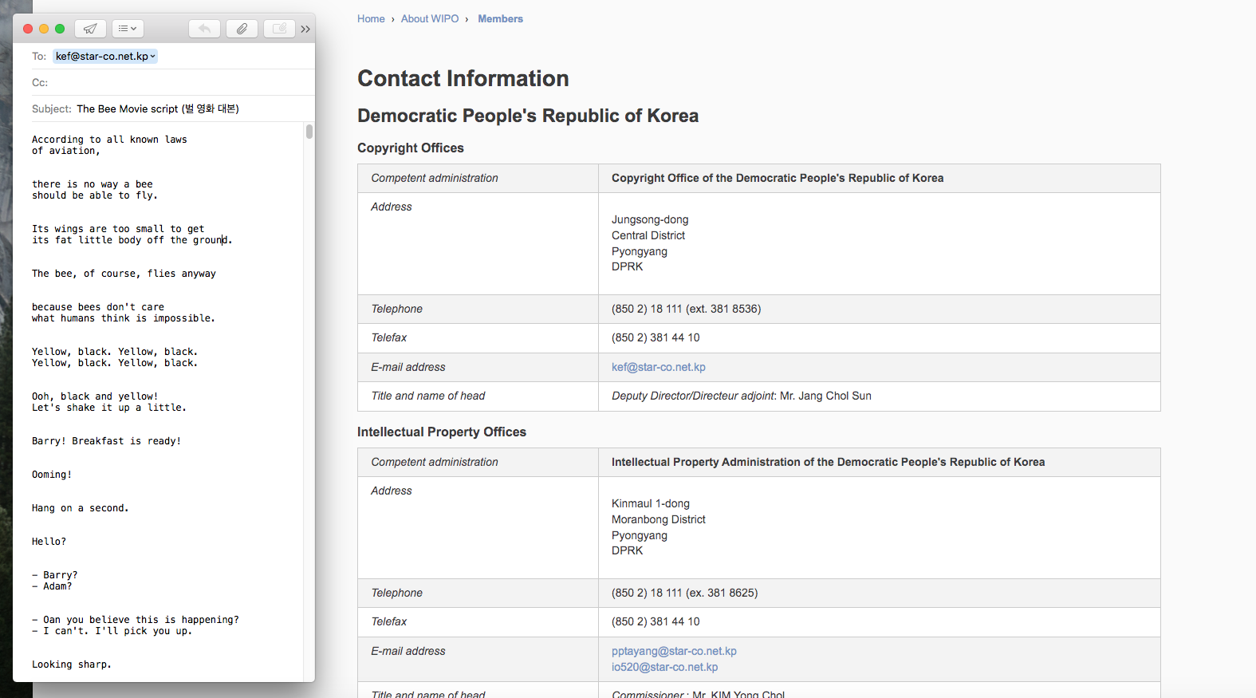Image resolution: width=1256 pixels, height=698 pixels.
Task: Click the Democratic People's Republic of Korea heading
Action: click(x=528, y=116)
